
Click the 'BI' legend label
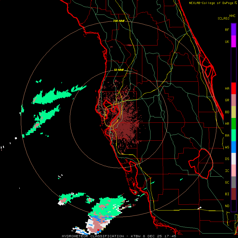pyautogui.click(x=227, y=194)
